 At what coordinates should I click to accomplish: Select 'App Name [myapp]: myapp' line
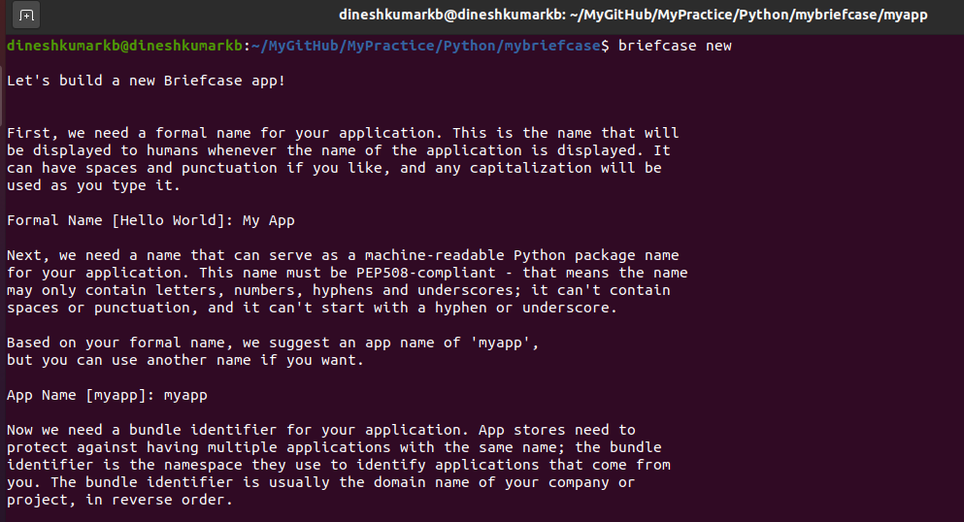click(x=107, y=396)
